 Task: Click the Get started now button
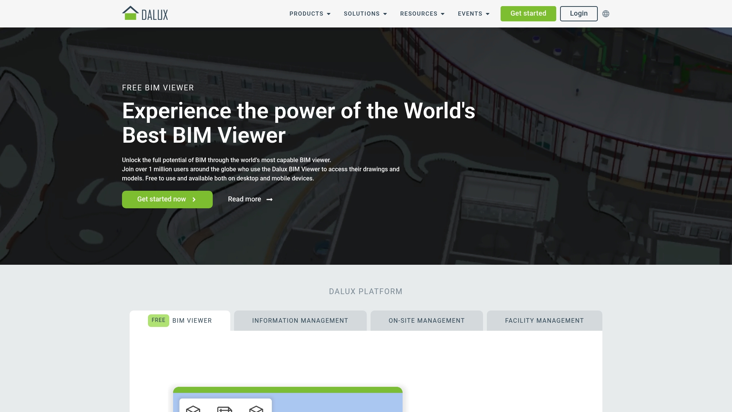[167, 200]
